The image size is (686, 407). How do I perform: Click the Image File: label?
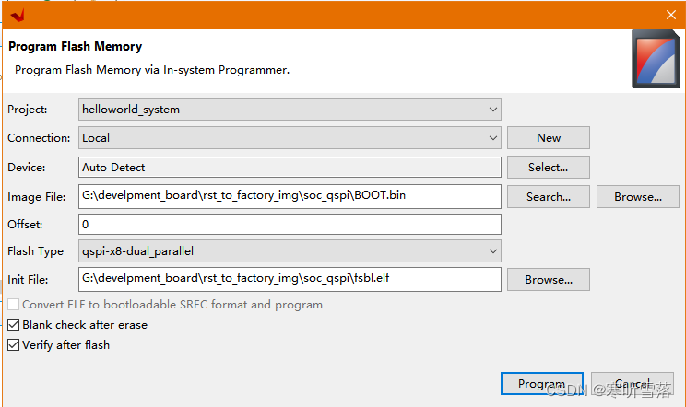36,197
